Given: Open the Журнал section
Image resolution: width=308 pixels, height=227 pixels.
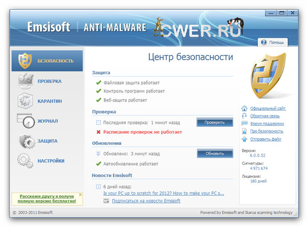Looking at the screenshot, I should click(48, 121).
